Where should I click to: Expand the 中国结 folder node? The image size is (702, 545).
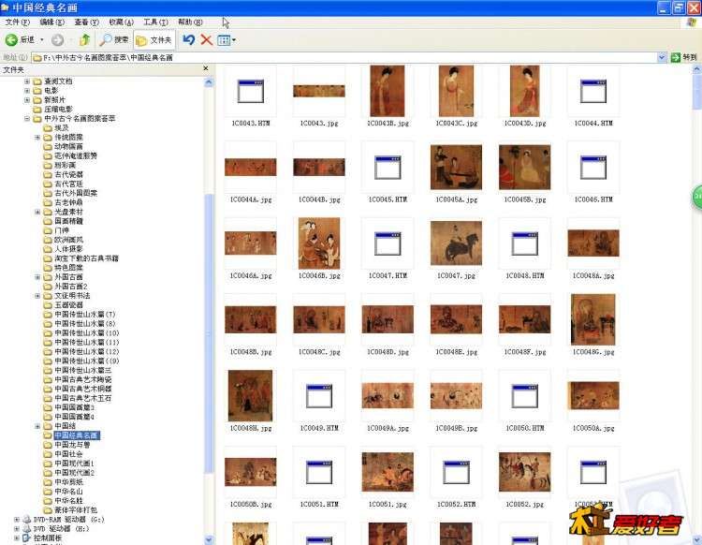pyautogui.click(x=37, y=426)
